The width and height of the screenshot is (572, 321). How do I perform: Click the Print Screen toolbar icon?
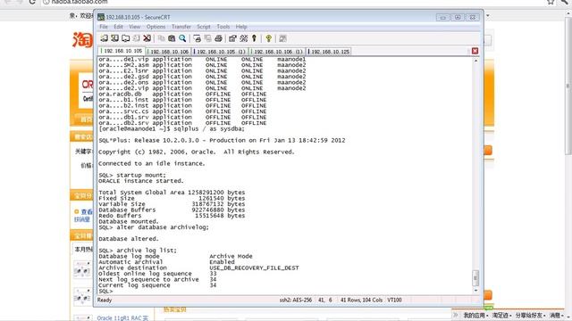click(197, 38)
